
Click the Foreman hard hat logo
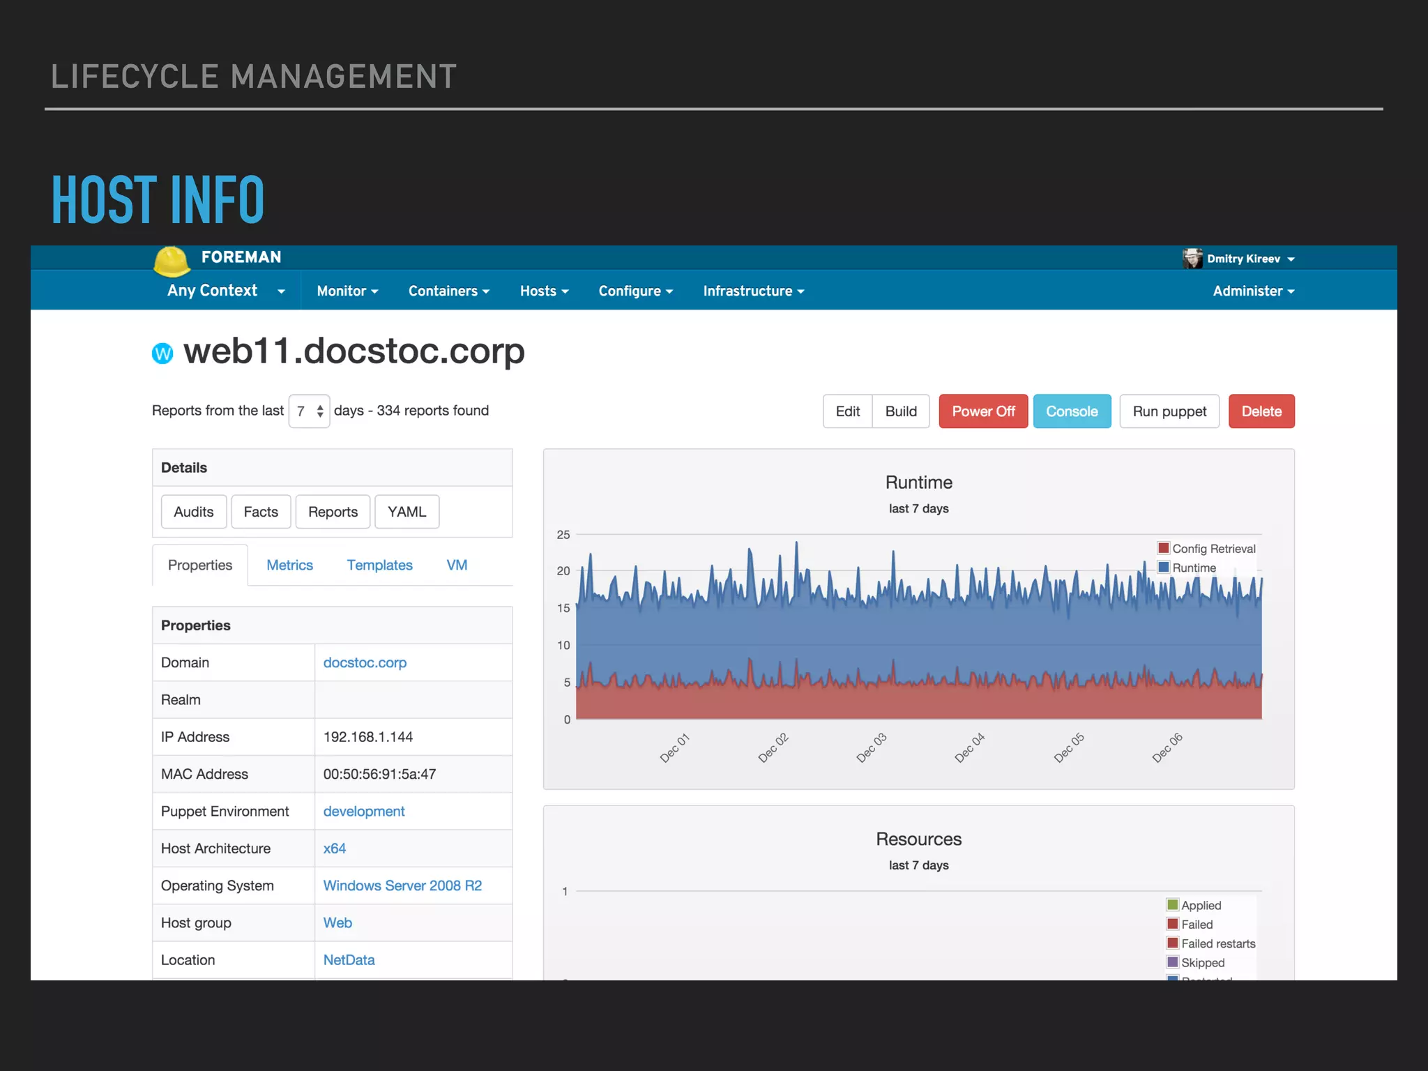pos(172,261)
